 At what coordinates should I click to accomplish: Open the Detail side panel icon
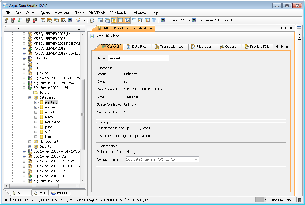(299, 28)
